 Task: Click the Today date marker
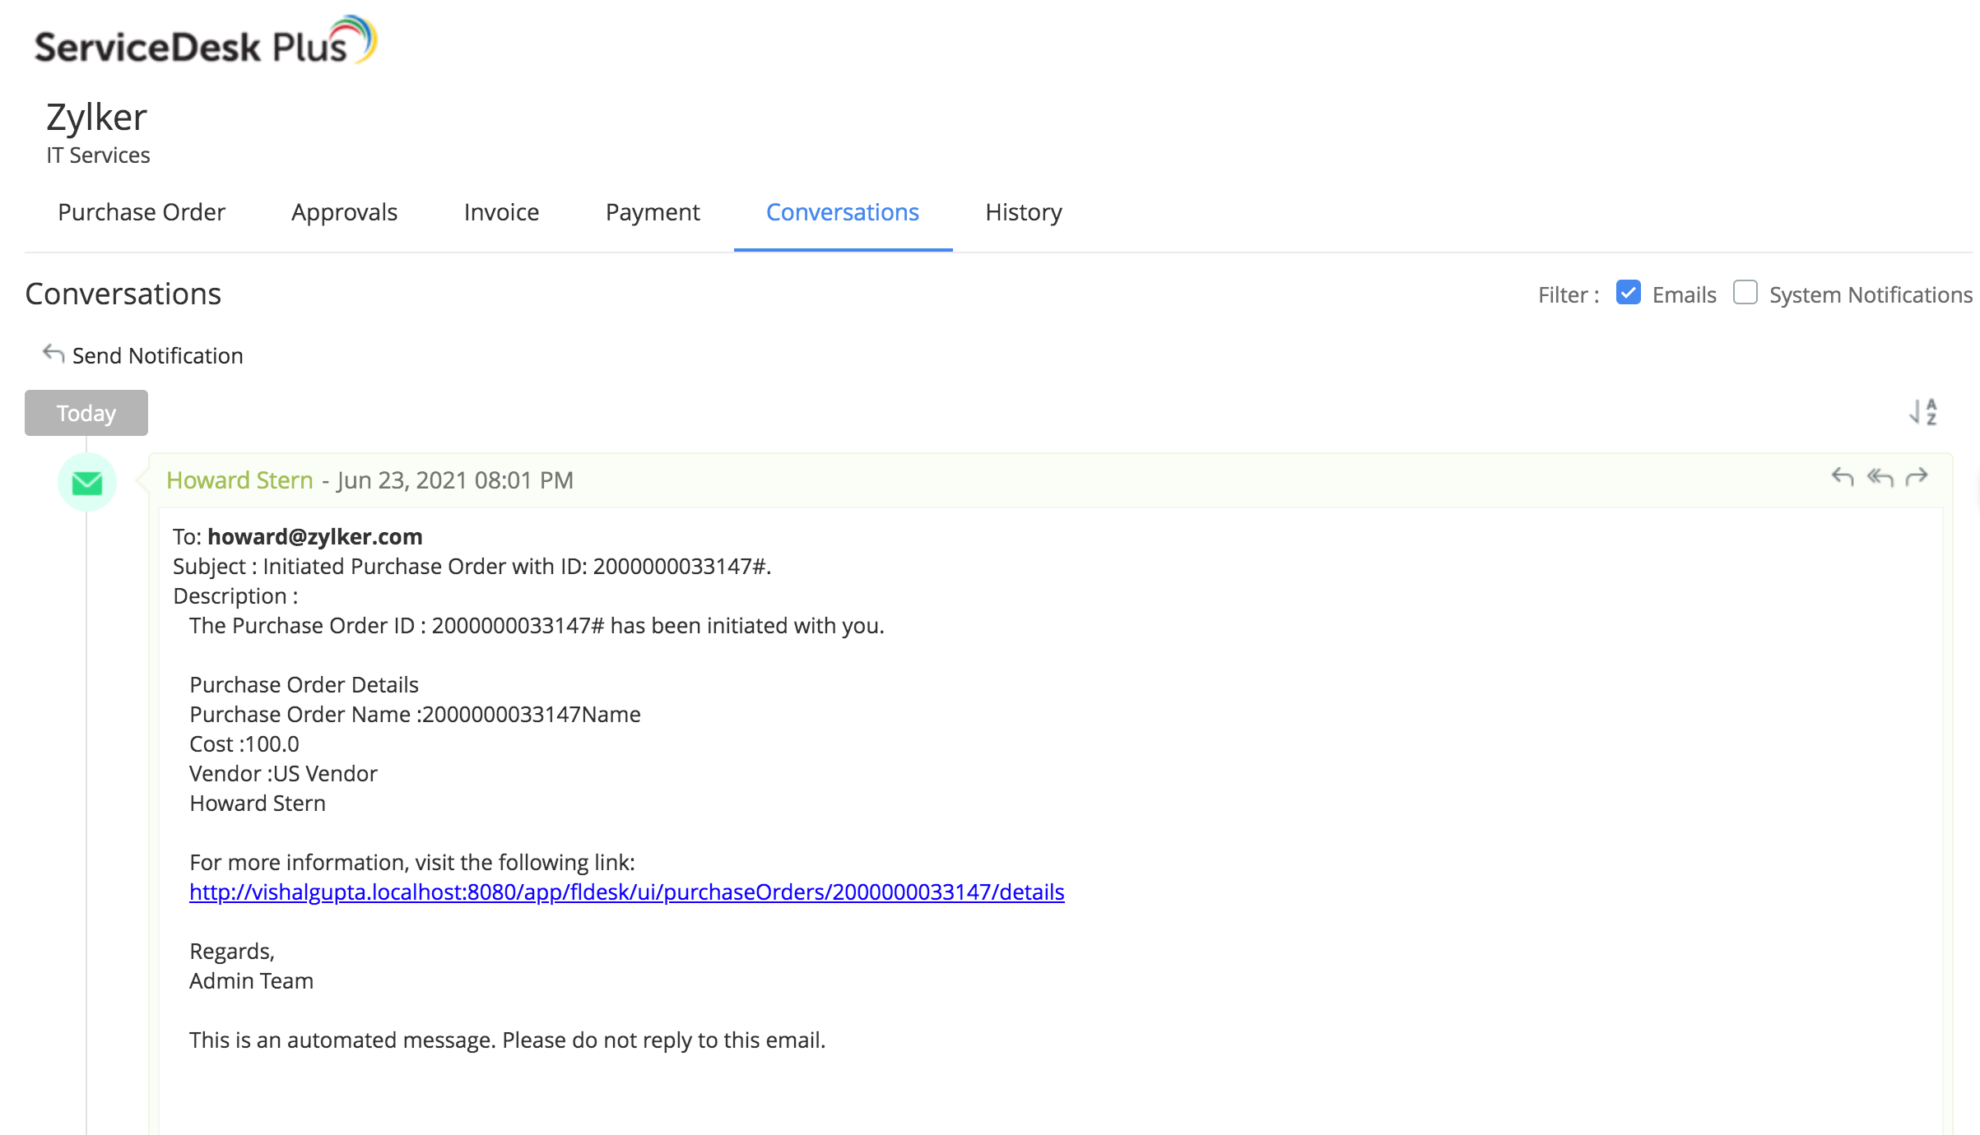[x=86, y=413]
